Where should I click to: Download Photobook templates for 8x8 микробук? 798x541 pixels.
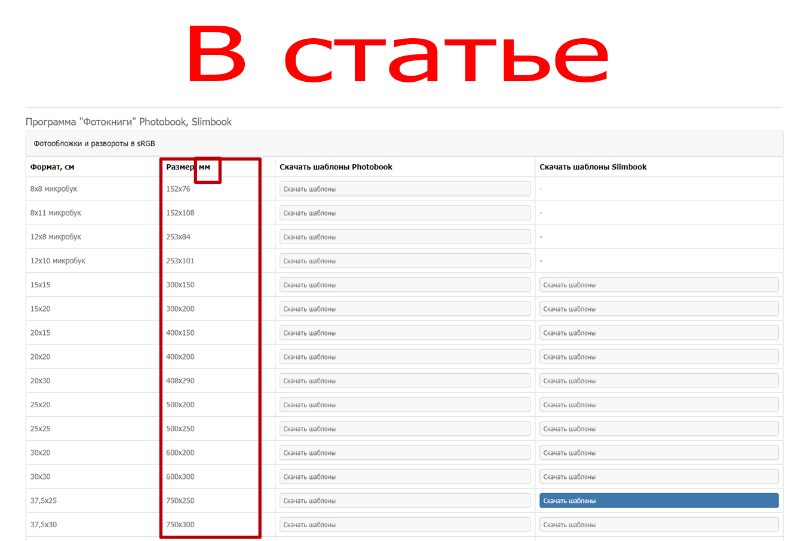point(404,189)
